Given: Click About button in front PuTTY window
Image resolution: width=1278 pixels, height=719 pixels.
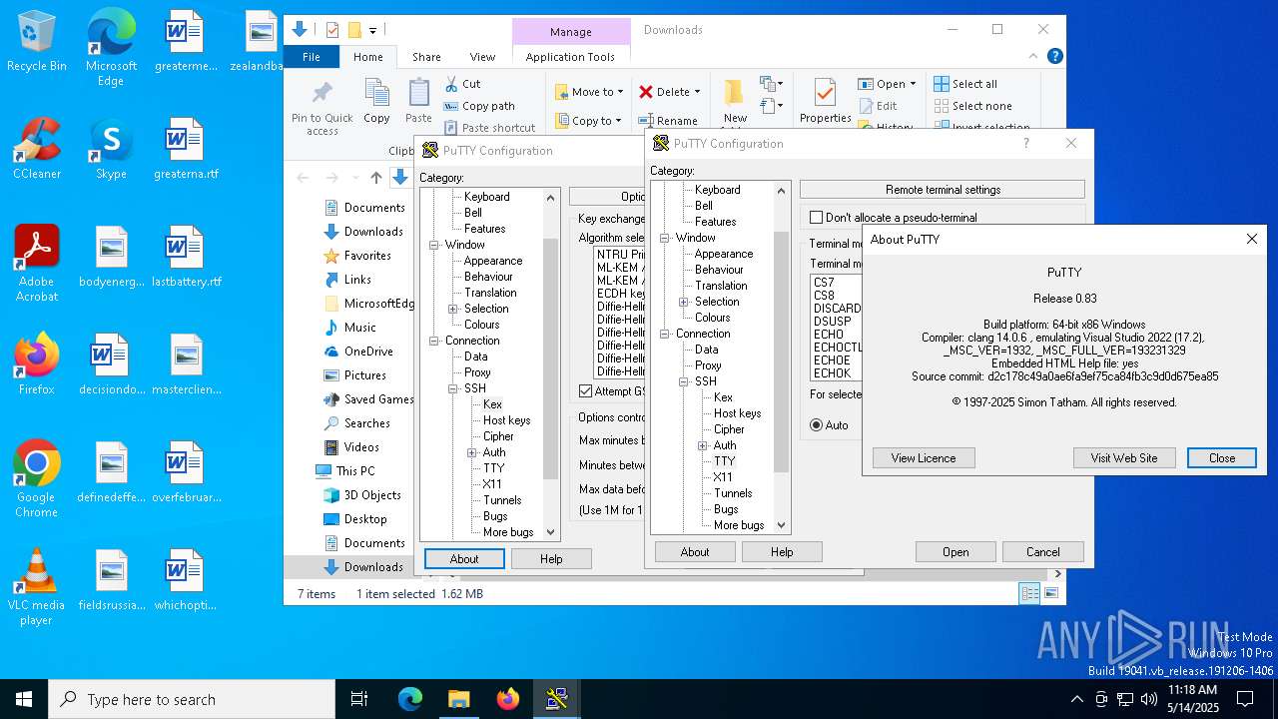Looking at the screenshot, I should point(695,552).
